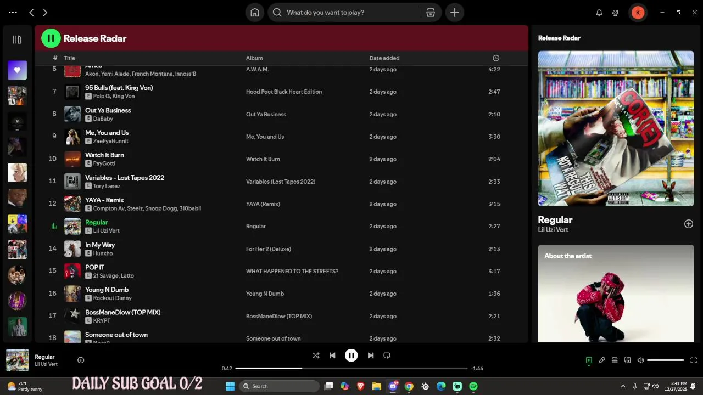Open the Regular title in Now Playing panel
This screenshot has height=395, width=703.
(555, 220)
